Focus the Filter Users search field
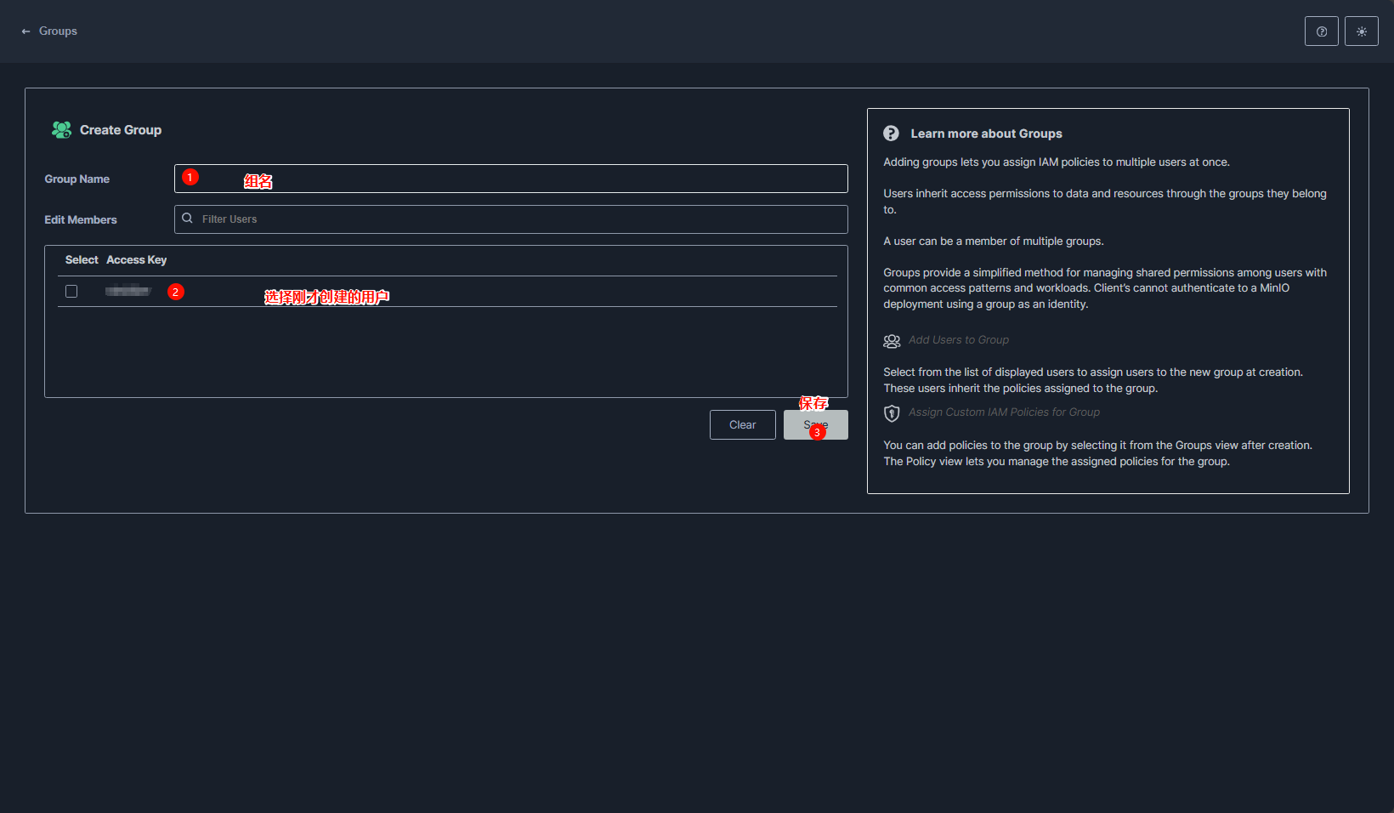The height and width of the screenshot is (813, 1394). [518, 219]
